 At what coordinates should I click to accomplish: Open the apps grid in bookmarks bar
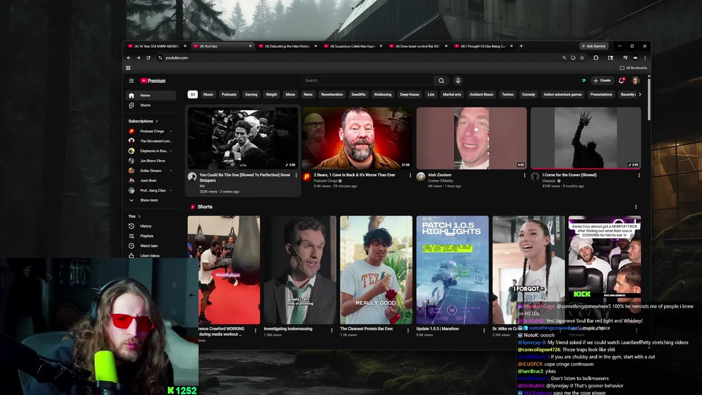[x=128, y=68]
